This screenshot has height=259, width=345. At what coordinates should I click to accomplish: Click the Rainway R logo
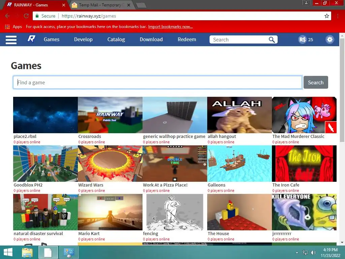(x=31, y=39)
